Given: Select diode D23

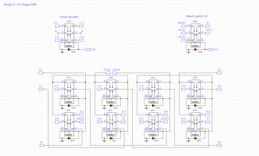Looking at the screenshot, I should pyautogui.click(x=153, y=138).
